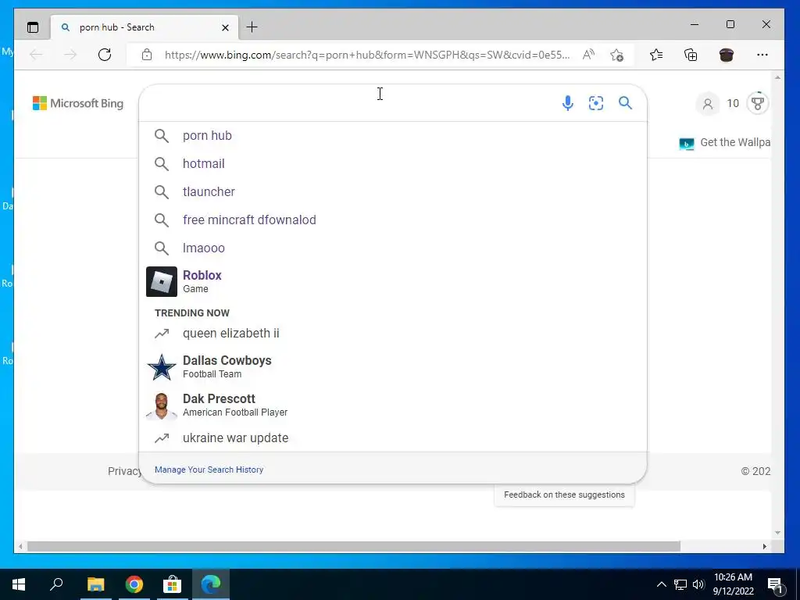Click the vertical scroll down arrow
Screen dimensions: 800x600
pyautogui.click(x=777, y=533)
